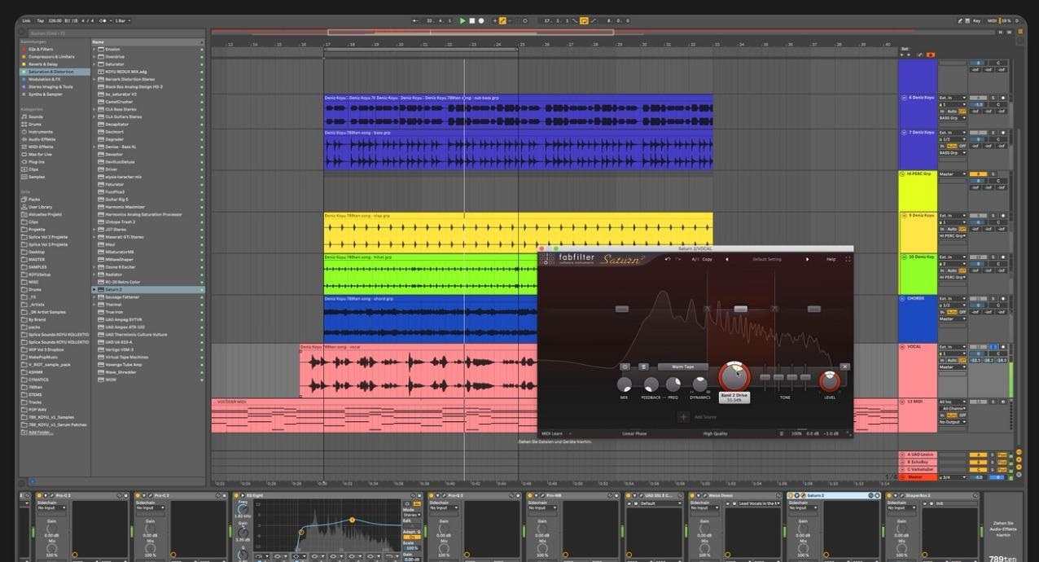Image resolution: width=1039 pixels, height=562 pixels.
Task: Enable MIDI map mode
Action: coord(991,20)
